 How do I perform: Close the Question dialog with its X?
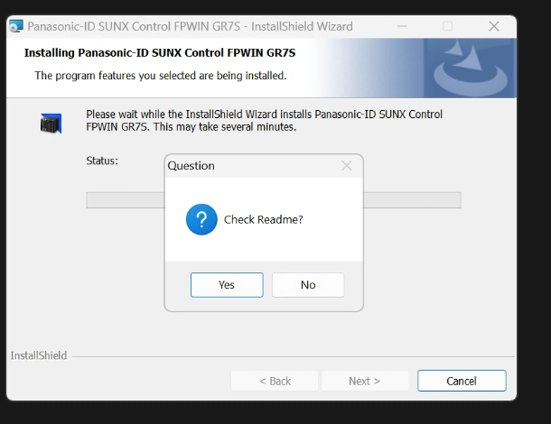(x=347, y=166)
